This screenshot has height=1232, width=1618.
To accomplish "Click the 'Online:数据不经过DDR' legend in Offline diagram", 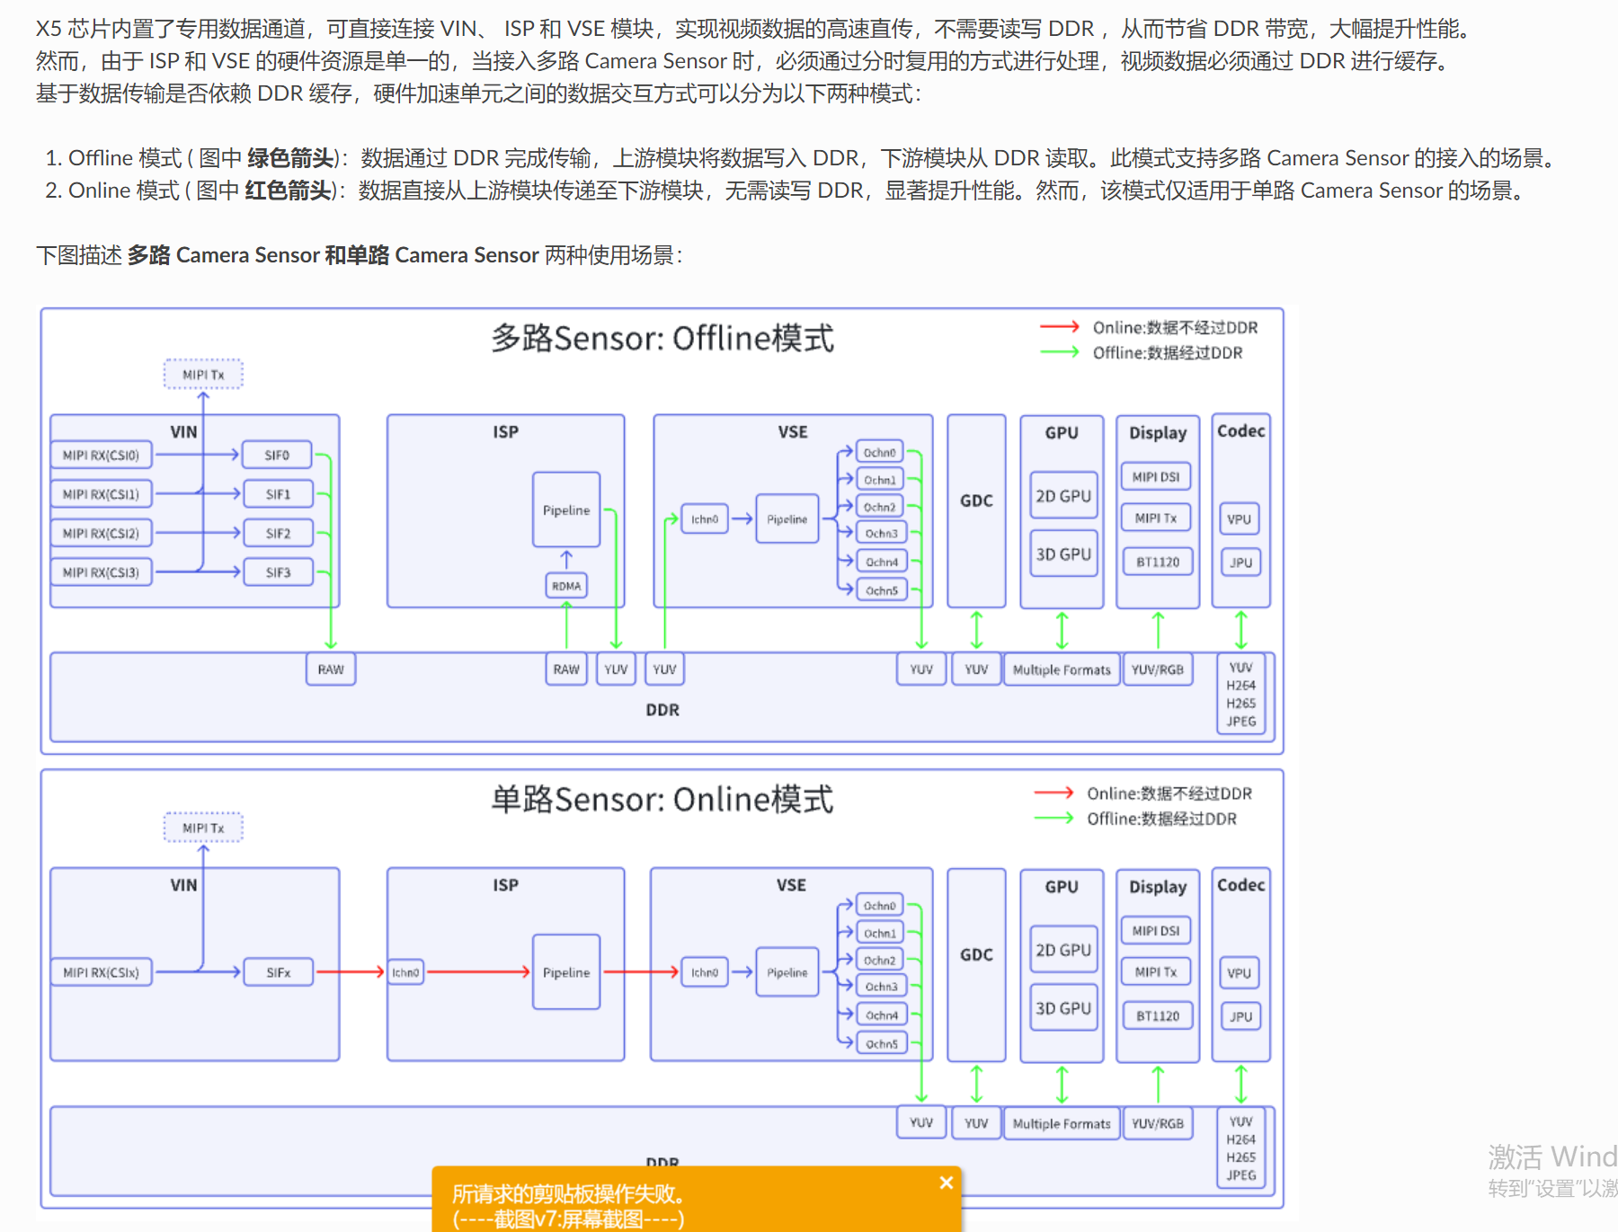I will point(1150,327).
